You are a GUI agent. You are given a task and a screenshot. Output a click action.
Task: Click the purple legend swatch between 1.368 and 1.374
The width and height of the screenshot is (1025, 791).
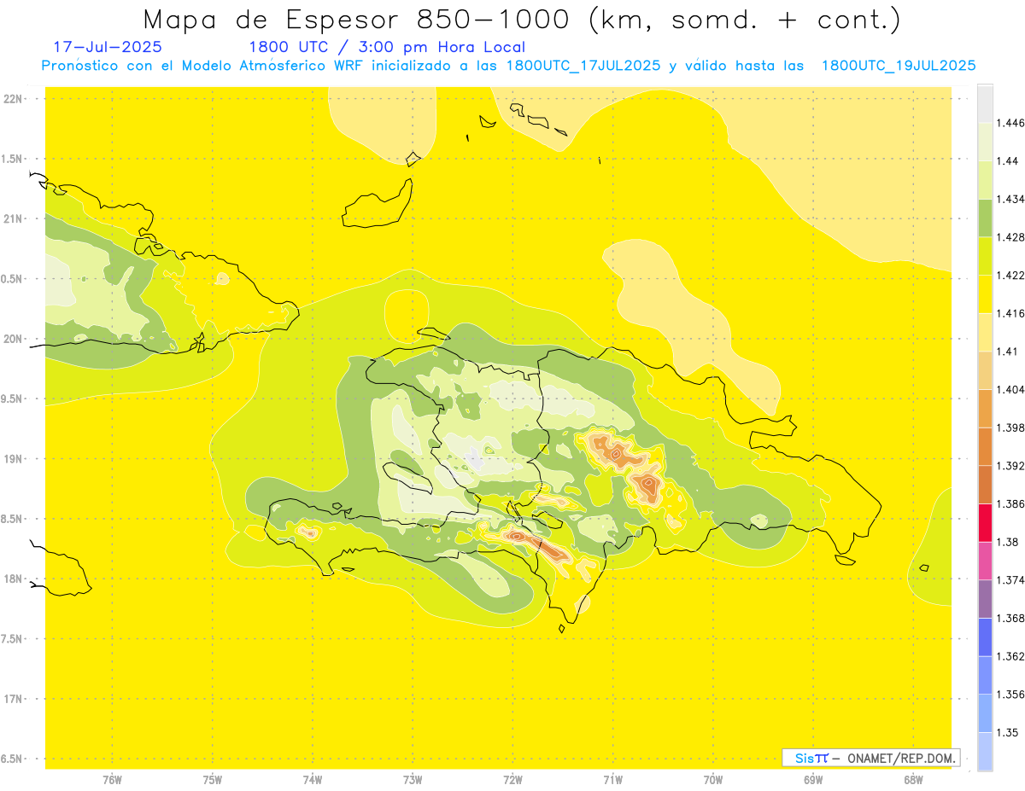985,599
